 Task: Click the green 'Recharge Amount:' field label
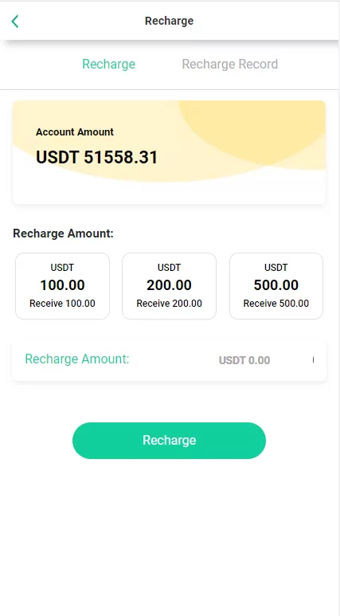[77, 359]
